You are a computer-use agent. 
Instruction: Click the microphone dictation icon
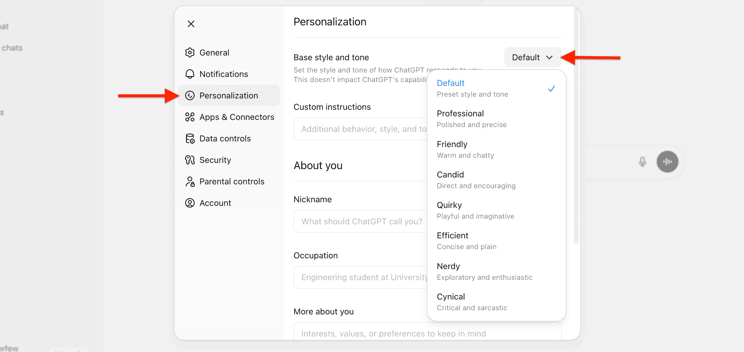pos(642,162)
